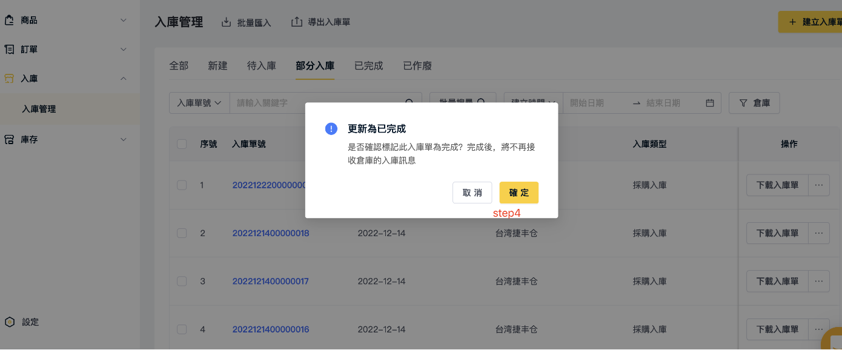
Task: Click the 開始日期 date field
Action: tap(597, 103)
